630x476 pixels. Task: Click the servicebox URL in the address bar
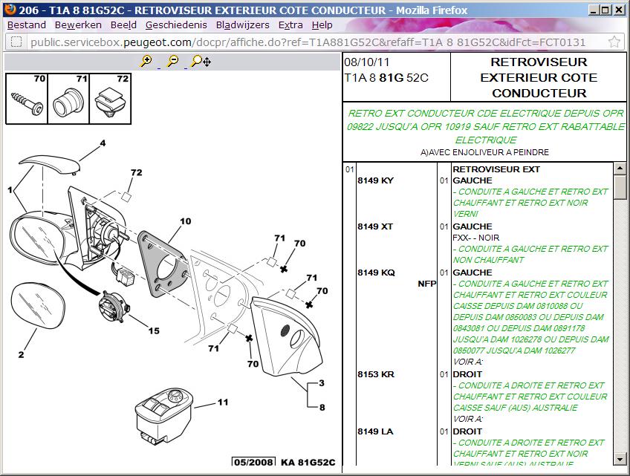308,42
